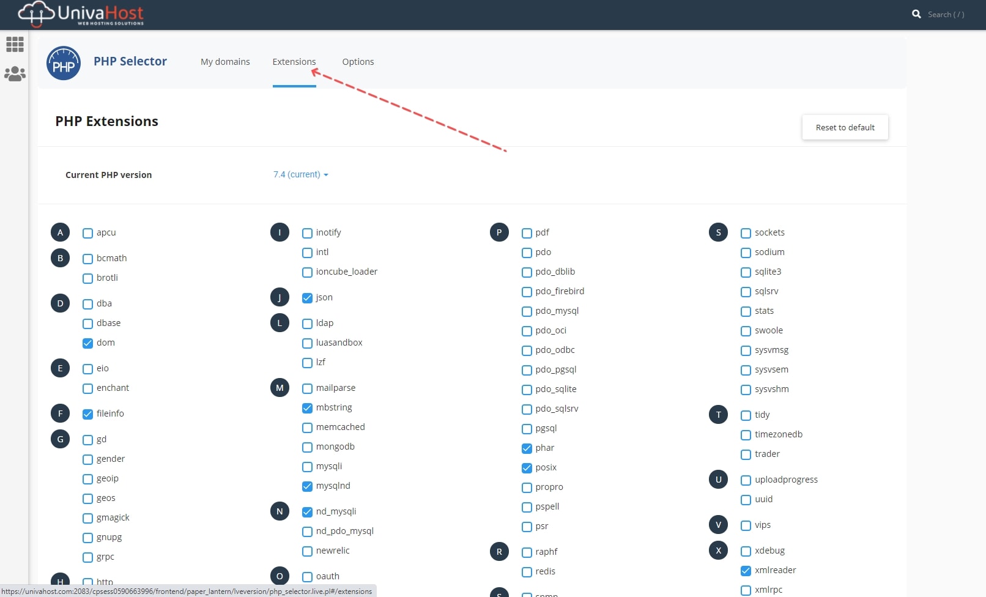Check the intl extension

(x=307, y=253)
